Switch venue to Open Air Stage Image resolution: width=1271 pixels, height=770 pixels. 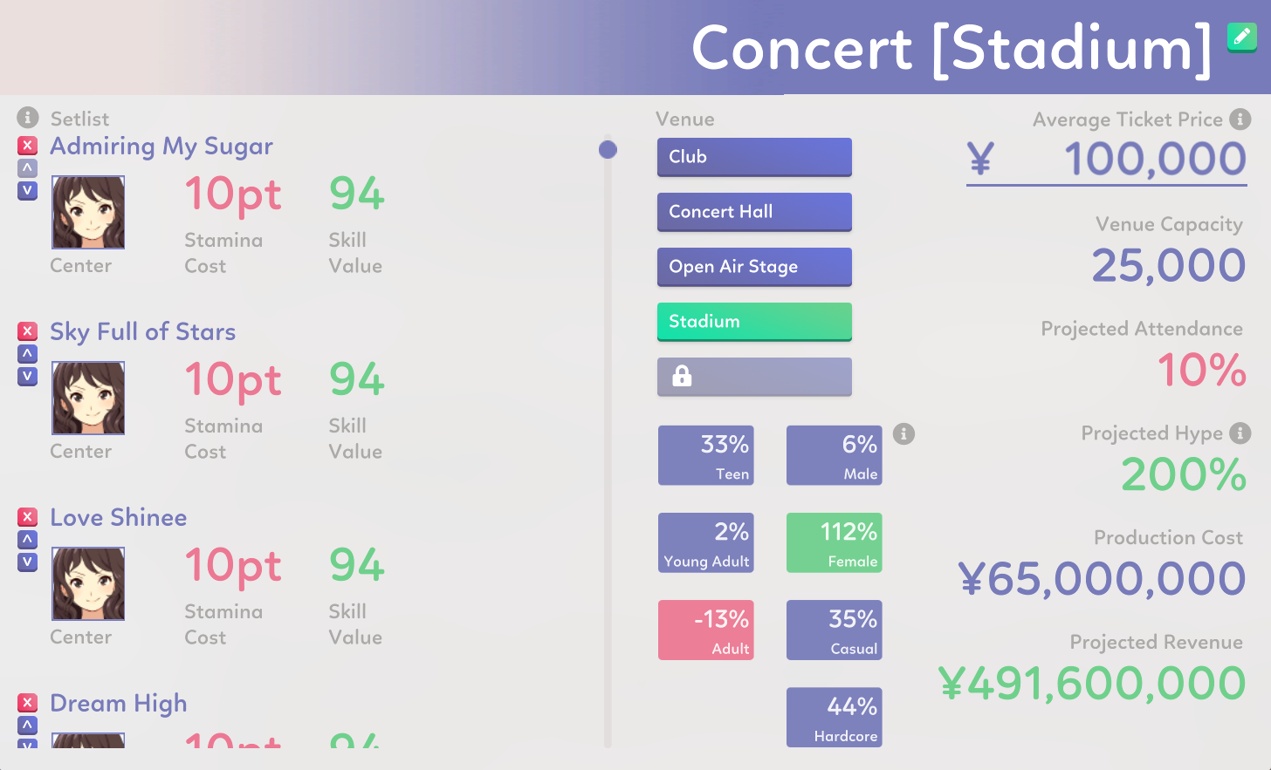754,267
